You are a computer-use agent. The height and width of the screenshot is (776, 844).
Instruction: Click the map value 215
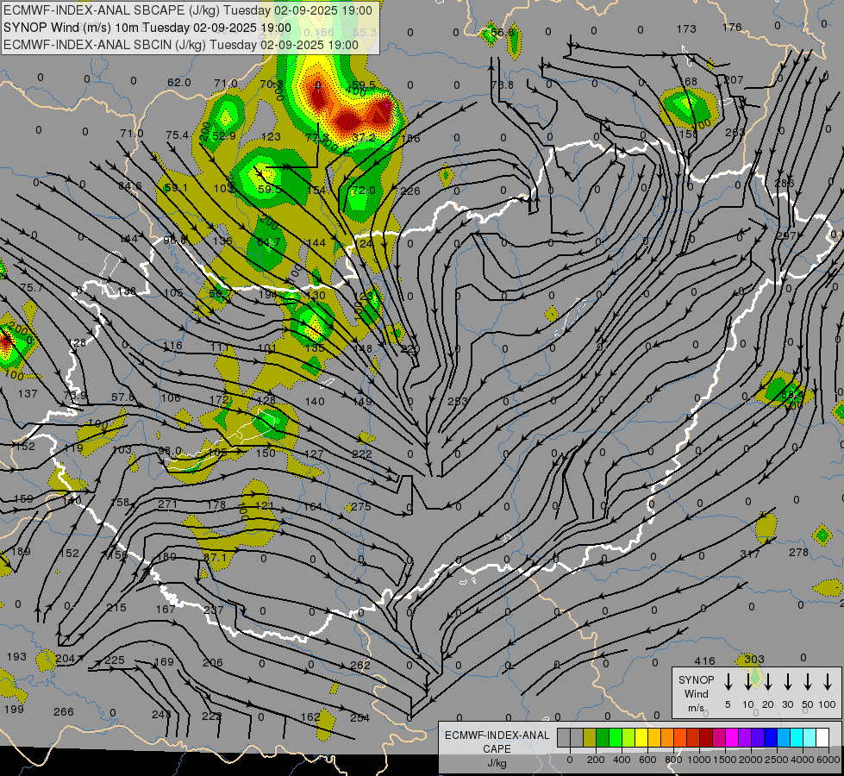[116, 608]
